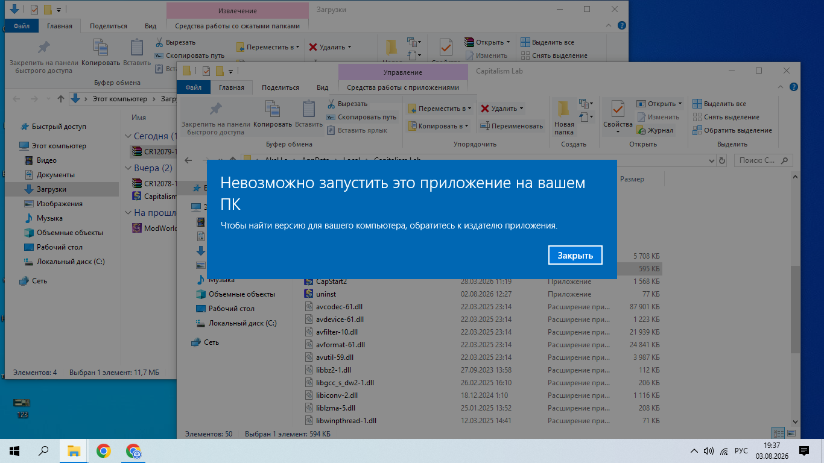824x463 pixels.
Task: Collapse the Вчера group in Загрузки window
Action: pyautogui.click(x=128, y=168)
